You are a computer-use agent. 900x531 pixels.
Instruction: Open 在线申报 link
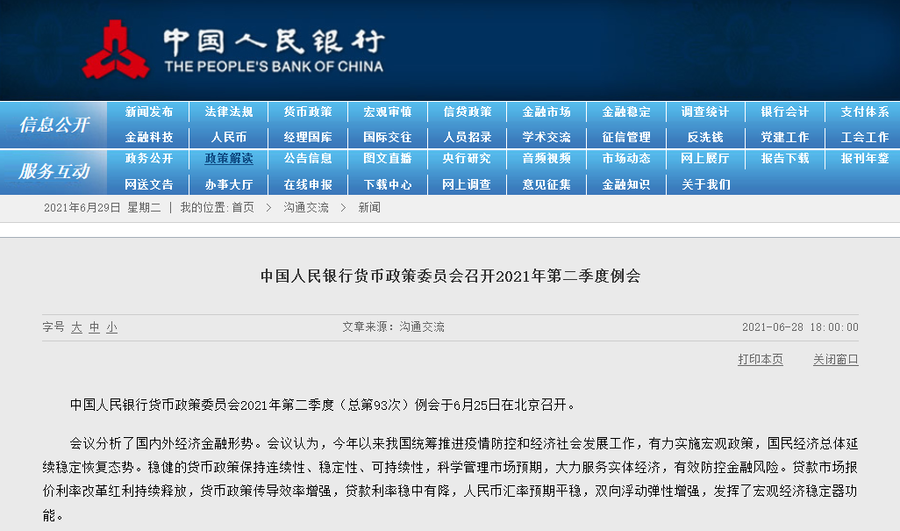coord(308,184)
